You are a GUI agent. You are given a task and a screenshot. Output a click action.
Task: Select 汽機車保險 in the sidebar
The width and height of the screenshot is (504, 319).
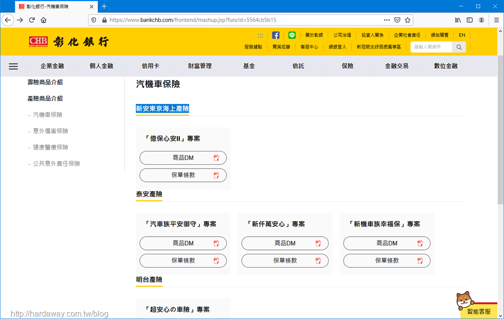pyautogui.click(x=48, y=115)
